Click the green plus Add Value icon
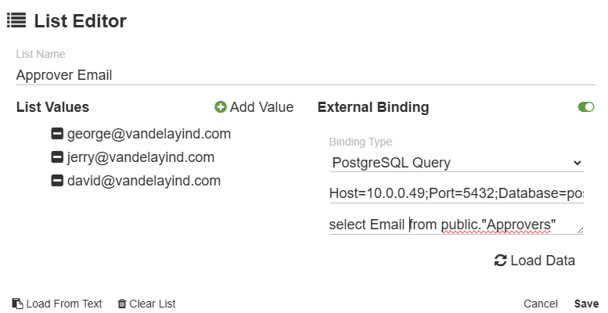Image resolution: width=608 pixels, height=313 pixels. (221, 107)
